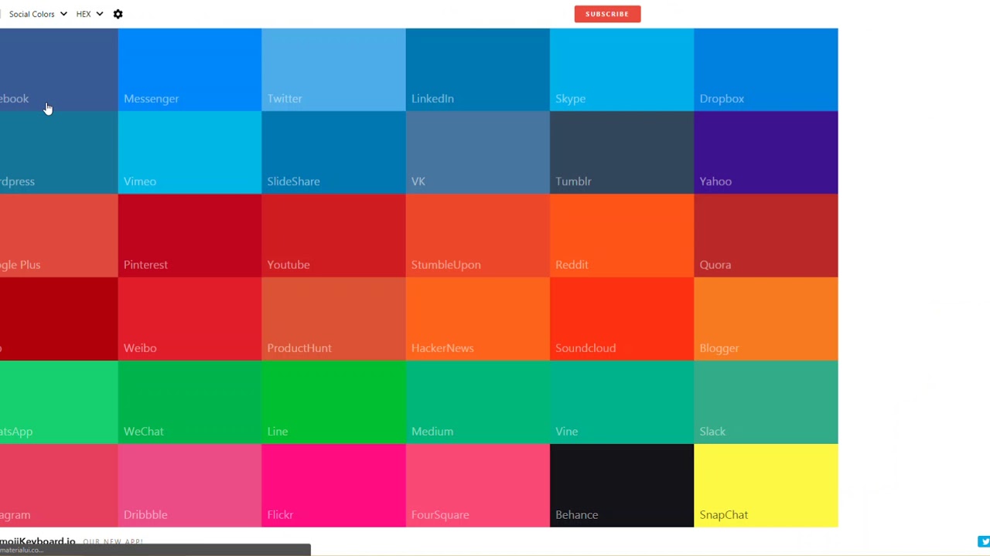Select the Yahoo purple swatch
Viewport: 990px width, 556px height.
(766, 152)
